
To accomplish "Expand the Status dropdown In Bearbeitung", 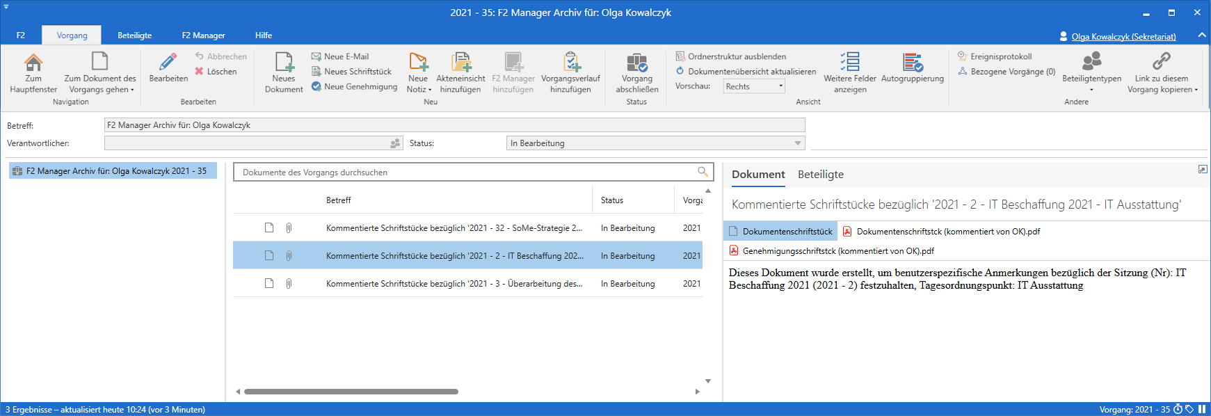I will pyautogui.click(x=797, y=143).
